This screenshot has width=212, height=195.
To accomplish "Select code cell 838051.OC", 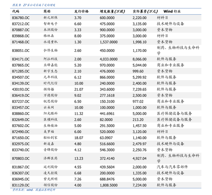I will [x=21, y=51].
